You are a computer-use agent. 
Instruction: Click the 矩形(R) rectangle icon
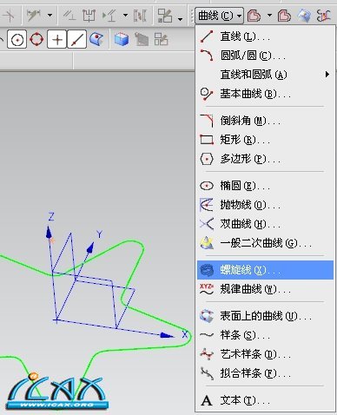click(207, 140)
